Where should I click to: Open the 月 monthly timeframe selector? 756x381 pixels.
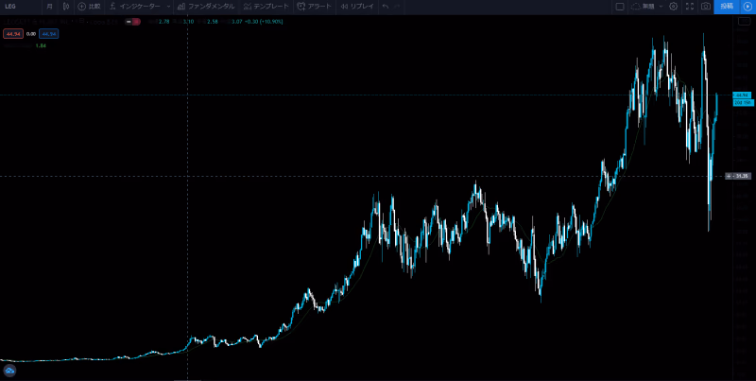[48, 6]
